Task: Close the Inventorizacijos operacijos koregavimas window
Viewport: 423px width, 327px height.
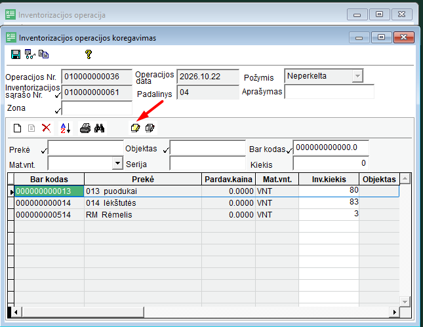Action: [403, 37]
